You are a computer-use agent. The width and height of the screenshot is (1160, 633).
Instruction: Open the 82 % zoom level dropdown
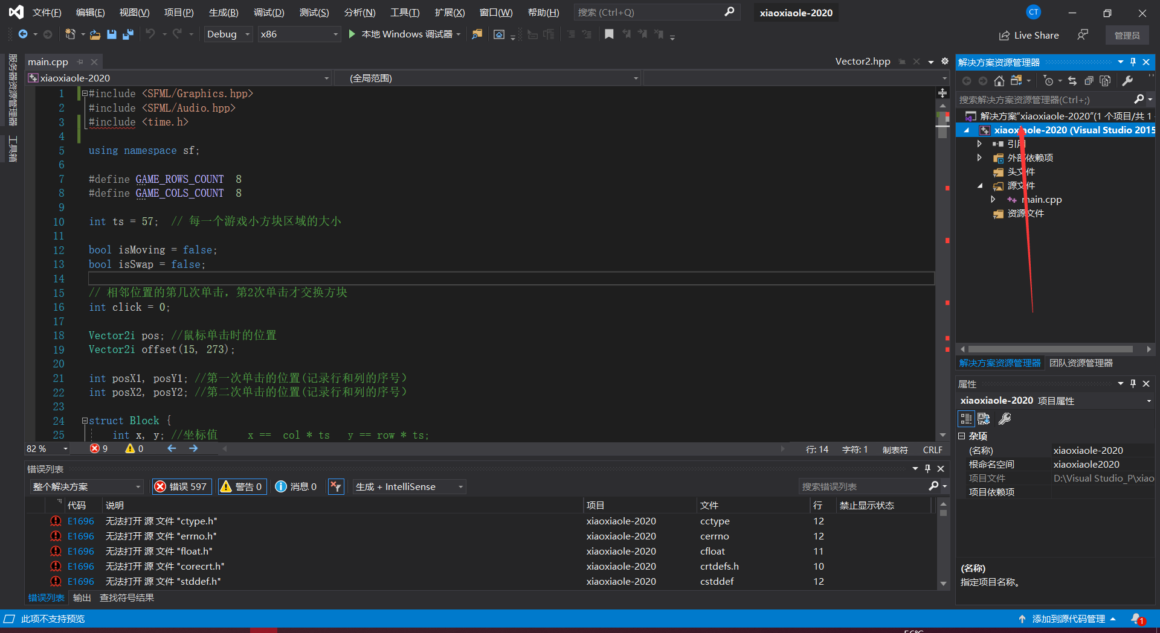pyautogui.click(x=47, y=449)
